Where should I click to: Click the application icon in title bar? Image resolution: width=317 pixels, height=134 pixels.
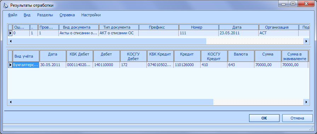click(6, 5)
